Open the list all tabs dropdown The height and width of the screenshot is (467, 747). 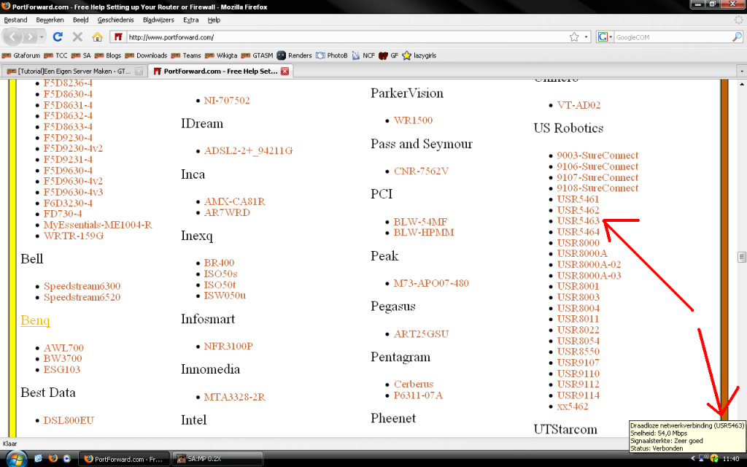[741, 71]
